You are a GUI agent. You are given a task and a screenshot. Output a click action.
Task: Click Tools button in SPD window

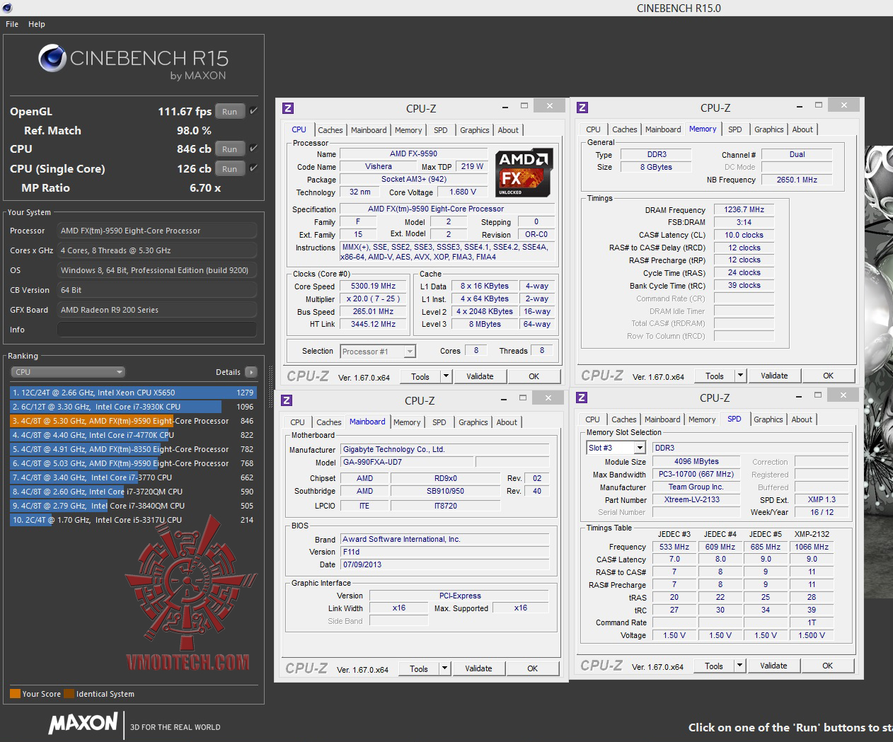(x=714, y=666)
